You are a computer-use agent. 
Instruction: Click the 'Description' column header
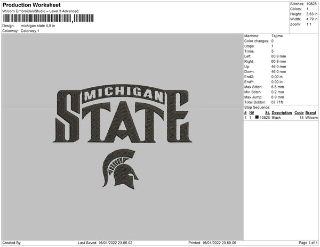[282, 113]
